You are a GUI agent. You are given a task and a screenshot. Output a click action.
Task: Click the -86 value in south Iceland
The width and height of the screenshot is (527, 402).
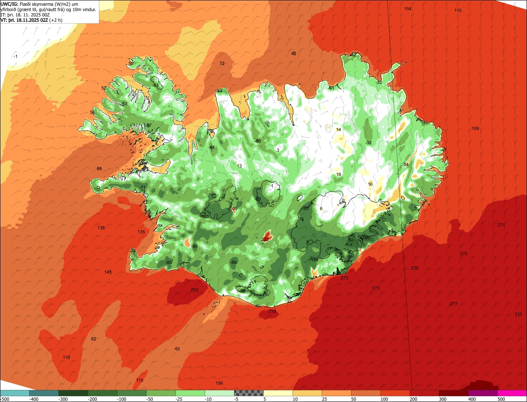tap(233, 262)
